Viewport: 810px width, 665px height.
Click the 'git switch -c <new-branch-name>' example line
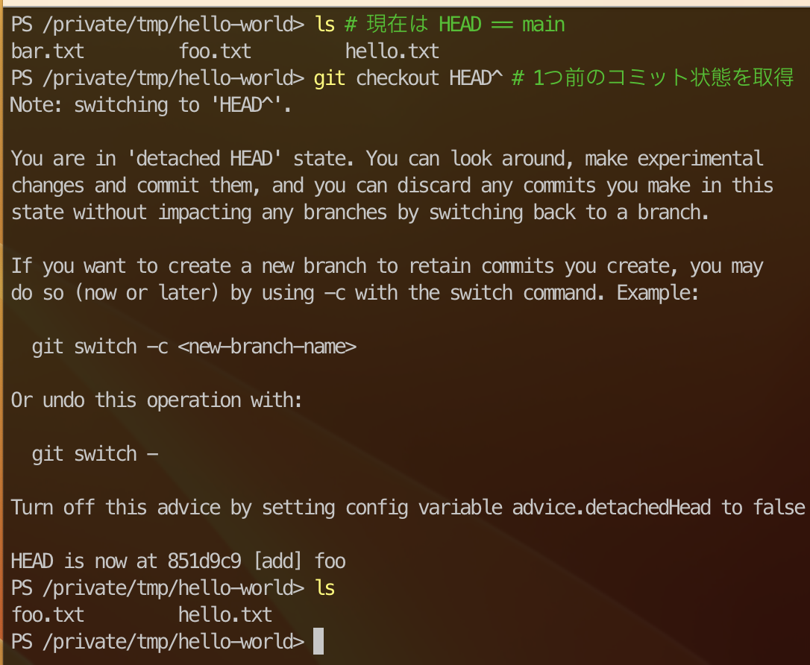coord(194,347)
